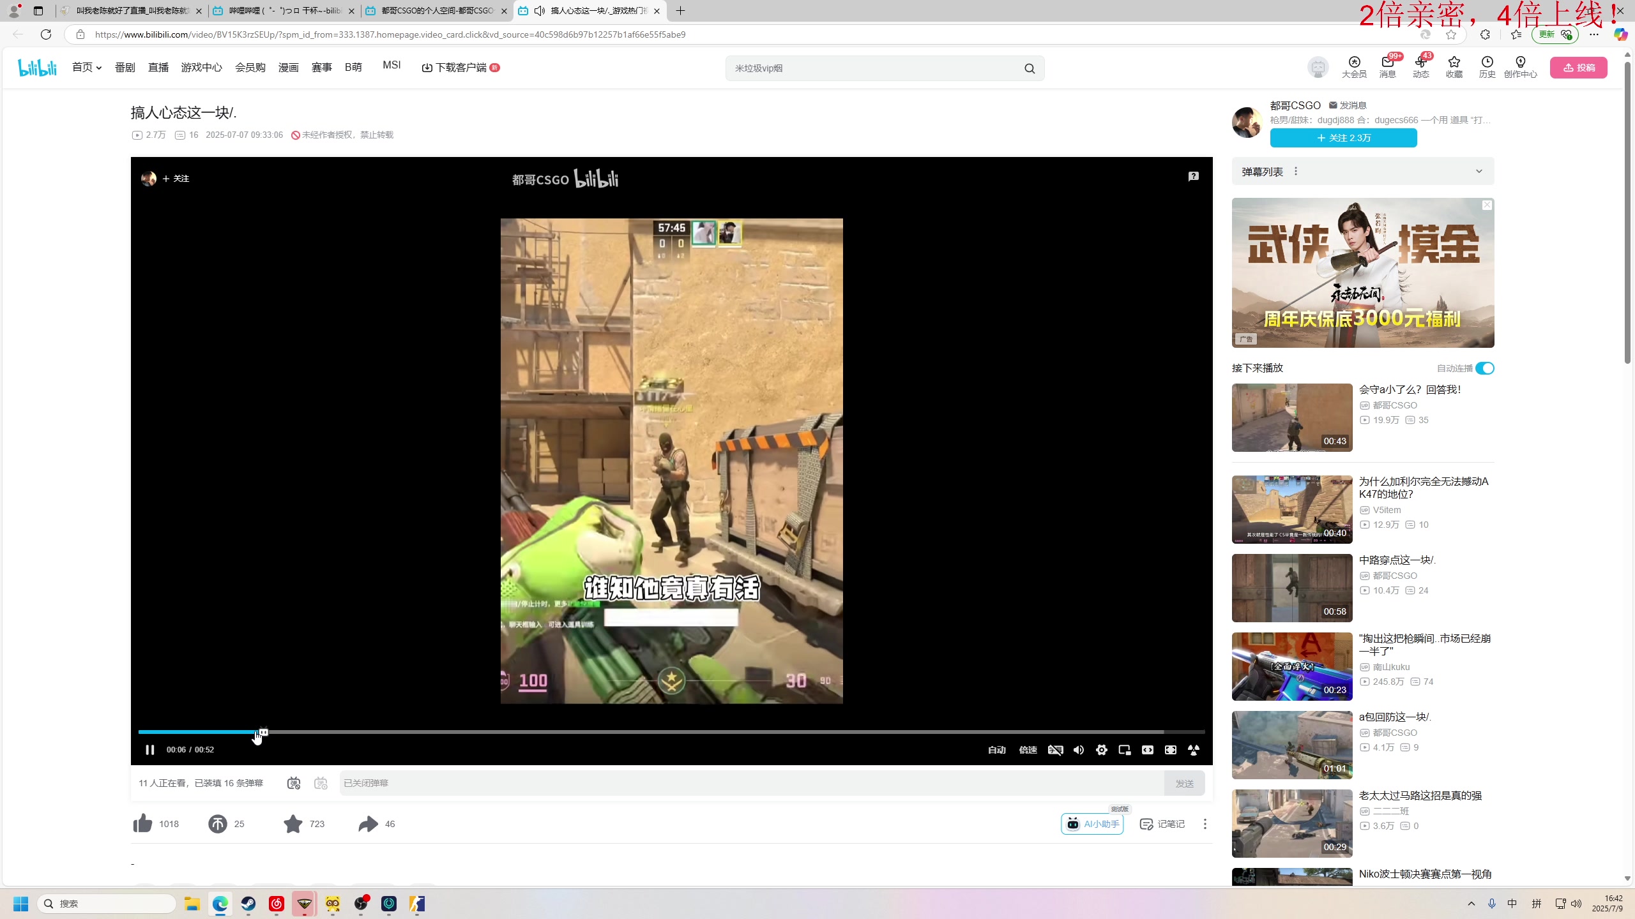Open the AI小助手 assistant
This screenshot has height=919, width=1635.
pos(1092,824)
